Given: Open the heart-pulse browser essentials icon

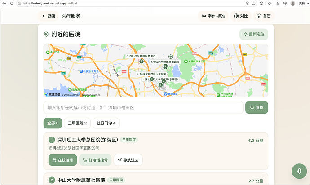Looking at the screenshot, I should [285, 3].
